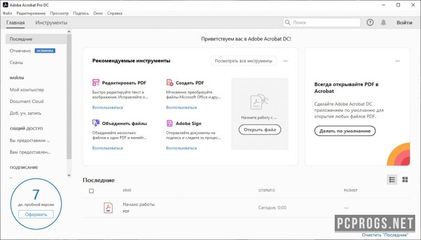Click the sidebar scroll down arrow

tap(69, 175)
